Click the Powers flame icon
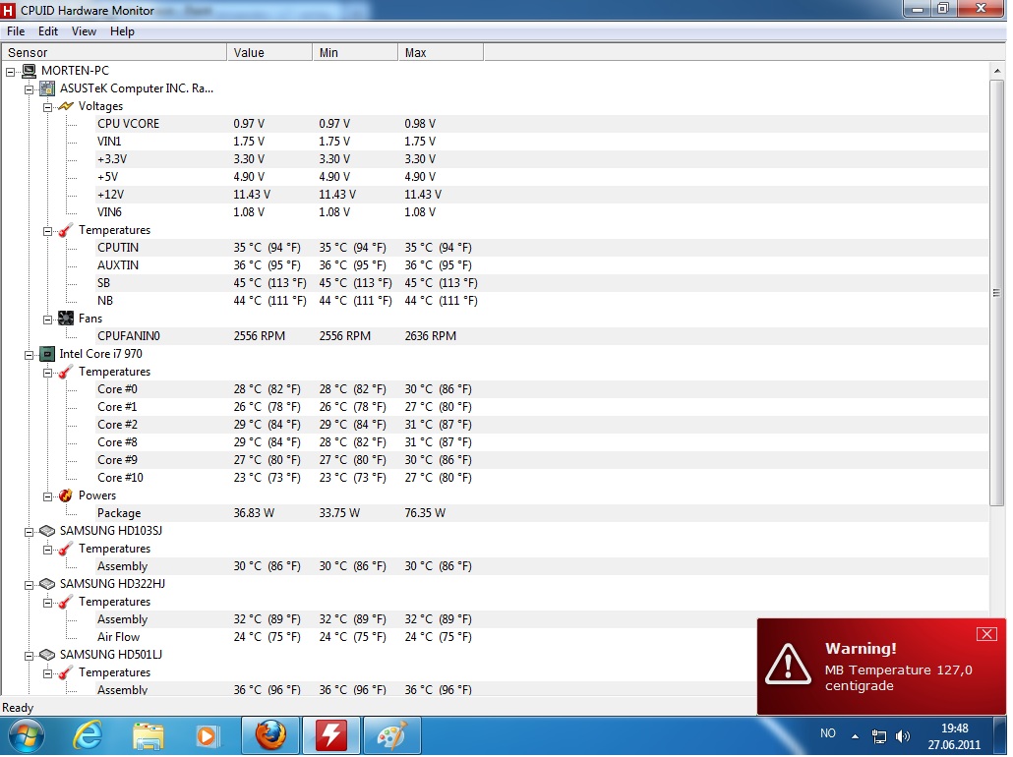The height and width of the screenshot is (757, 1013). point(65,495)
